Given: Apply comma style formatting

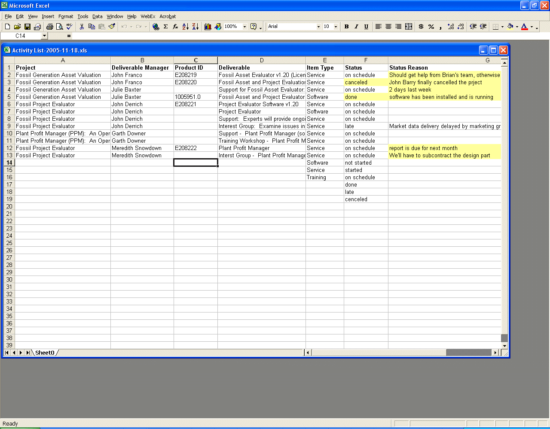Looking at the screenshot, I should pyautogui.click(x=441, y=27).
